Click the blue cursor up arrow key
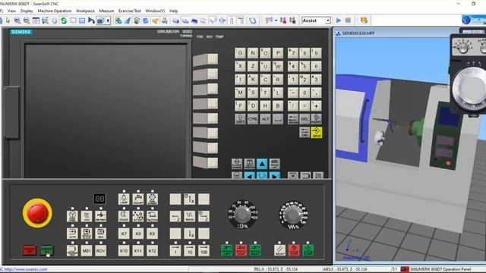The height and width of the screenshot is (273, 486). 262,164
